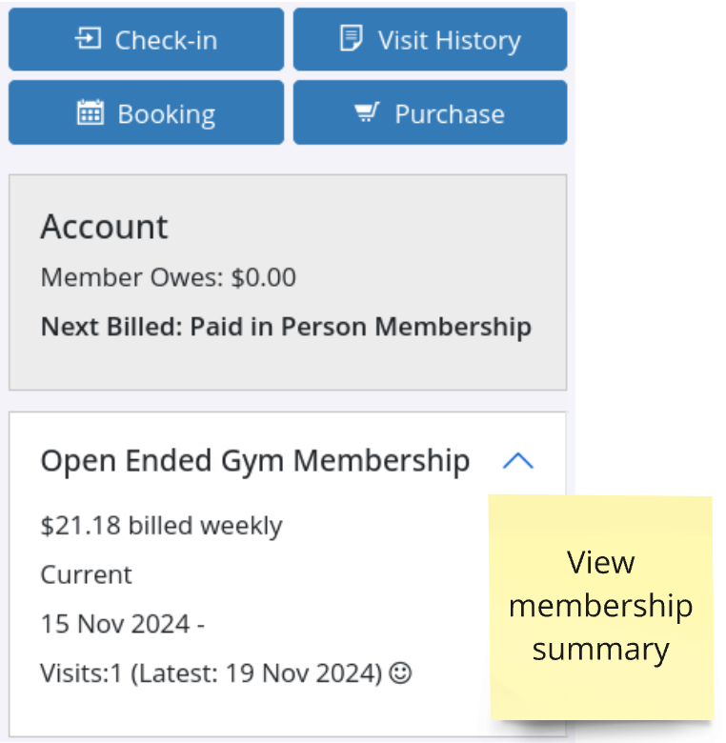Click the gray Account summary panel
The height and width of the screenshot is (743, 726).
pos(288,282)
